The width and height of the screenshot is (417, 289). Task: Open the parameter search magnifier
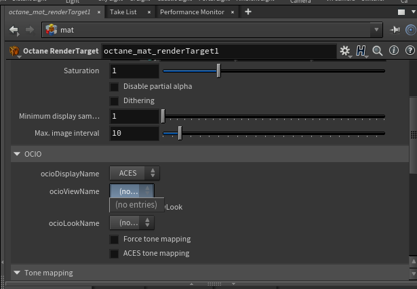(378, 51)
